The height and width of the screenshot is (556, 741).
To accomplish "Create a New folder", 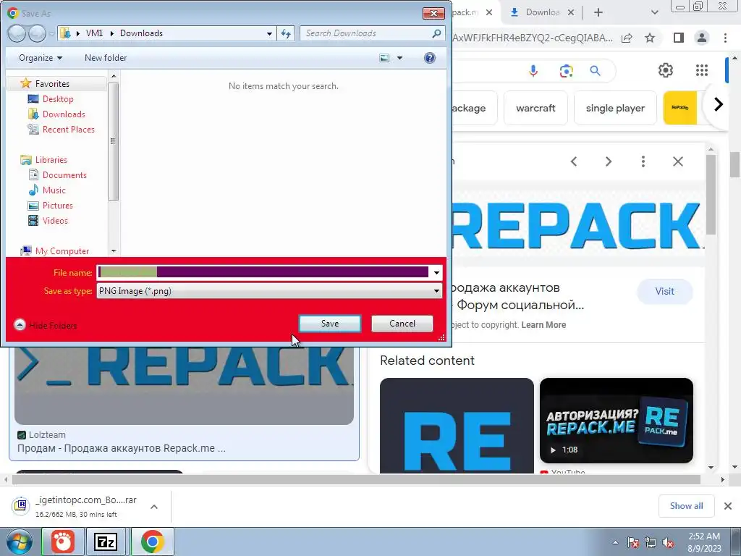I will 106,58.
